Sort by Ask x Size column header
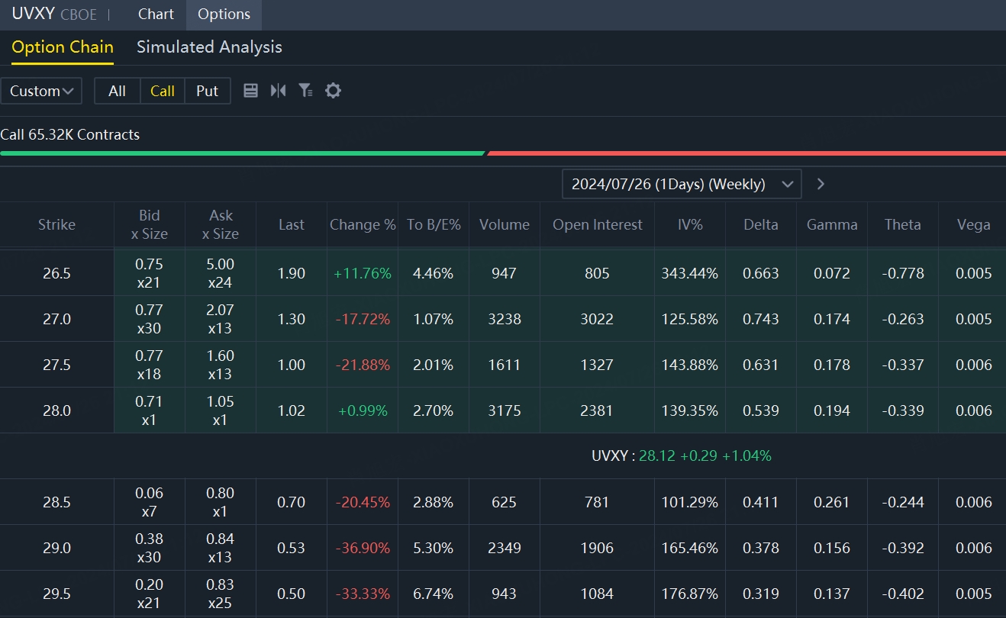 point(221,225)
